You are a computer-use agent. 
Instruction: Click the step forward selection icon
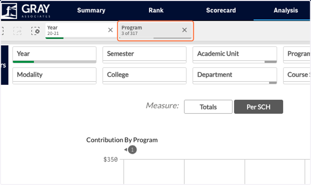coord(18,31)
